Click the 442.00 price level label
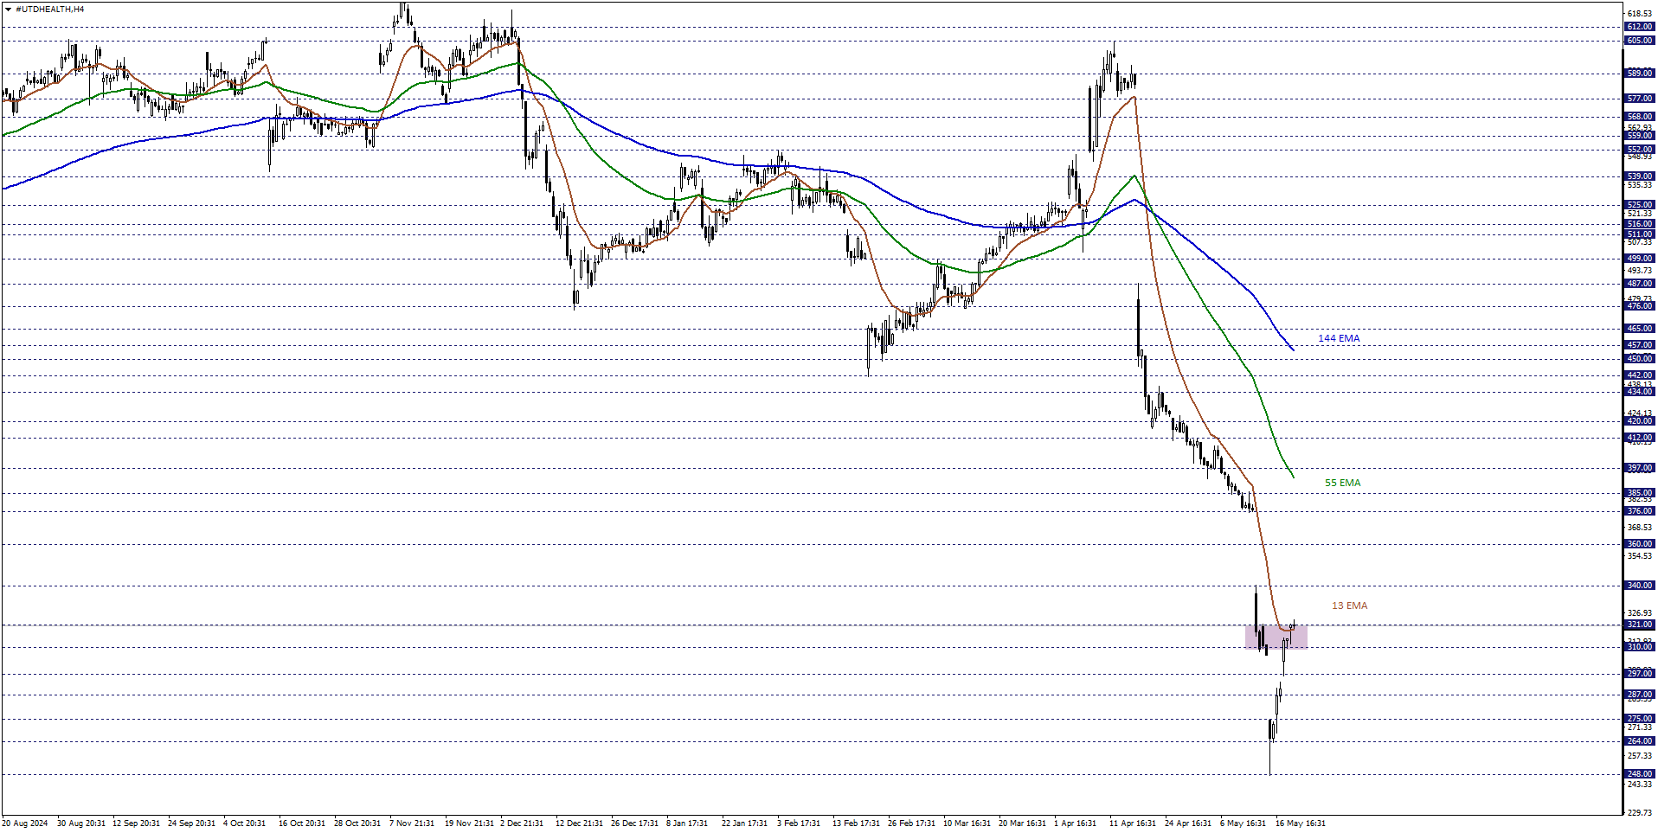This screenshot has width=1658, height=833. tap(1640, 375)
